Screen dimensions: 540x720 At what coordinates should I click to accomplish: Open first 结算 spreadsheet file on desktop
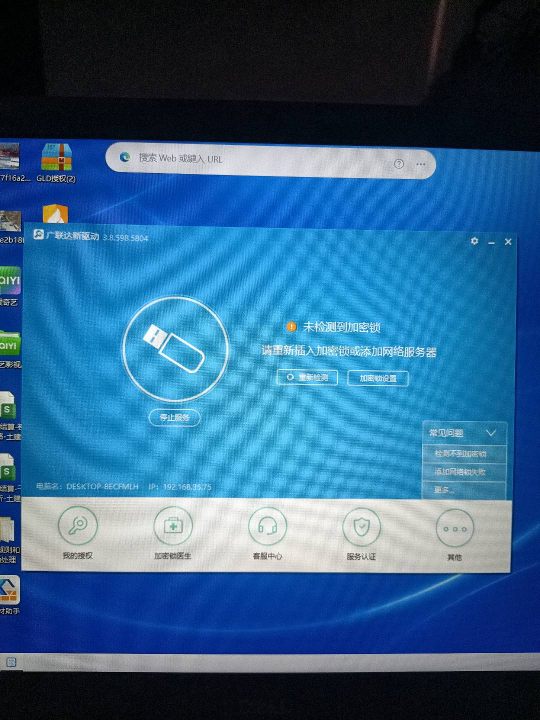pos(10,416)
